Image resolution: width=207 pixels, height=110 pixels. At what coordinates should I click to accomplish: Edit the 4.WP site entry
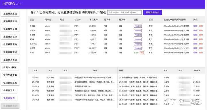195,39
